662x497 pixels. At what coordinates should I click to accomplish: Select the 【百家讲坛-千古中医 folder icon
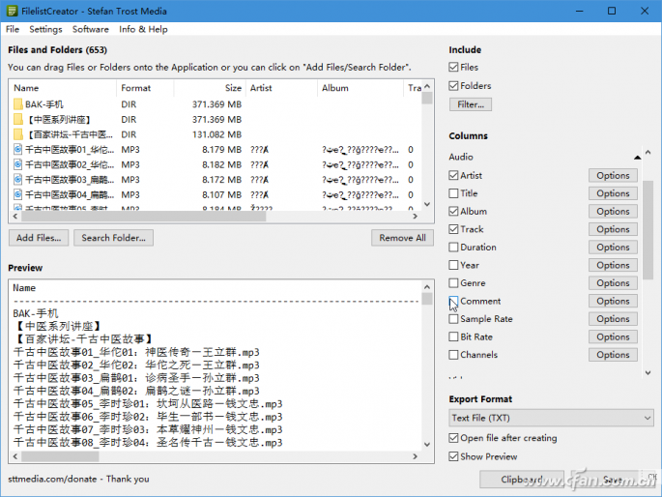(18, 134)
